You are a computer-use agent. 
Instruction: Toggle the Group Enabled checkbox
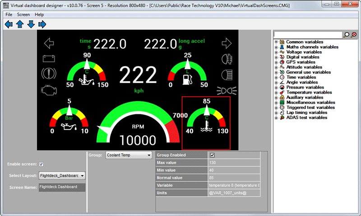click(212, 155)
